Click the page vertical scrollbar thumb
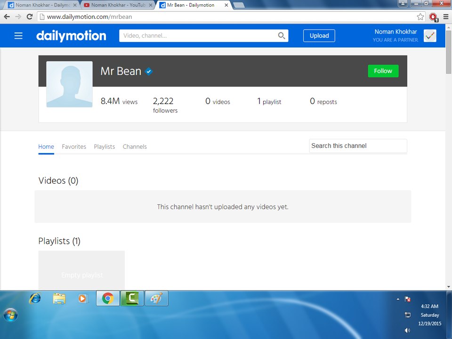This screenshot has height=339, width=452. (449, 52)
